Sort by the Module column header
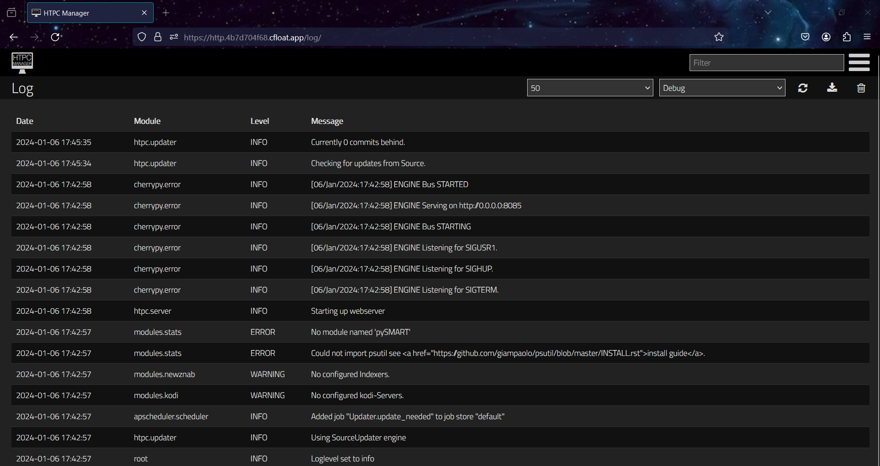Viewport: 880px width, 466px height. [147, 121]
